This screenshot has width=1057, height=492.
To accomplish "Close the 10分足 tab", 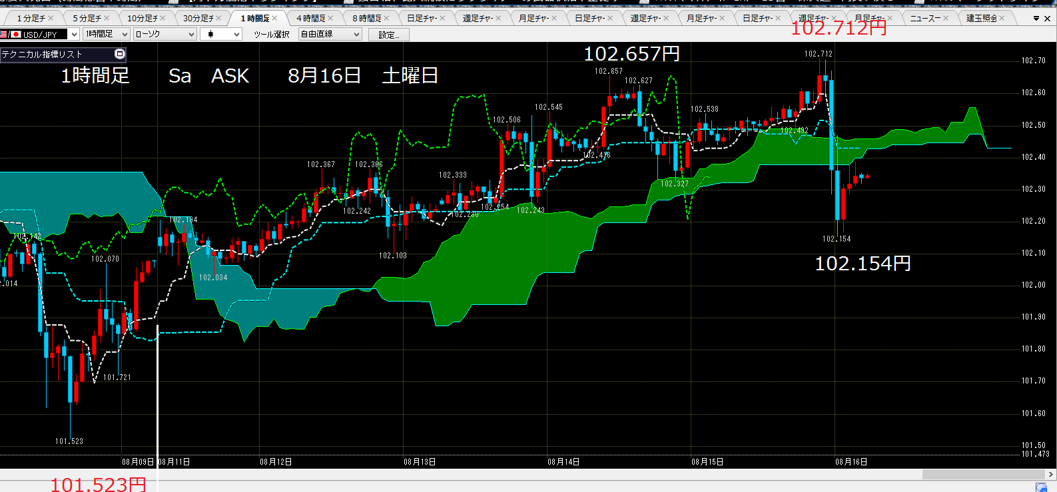I will 164,18.
